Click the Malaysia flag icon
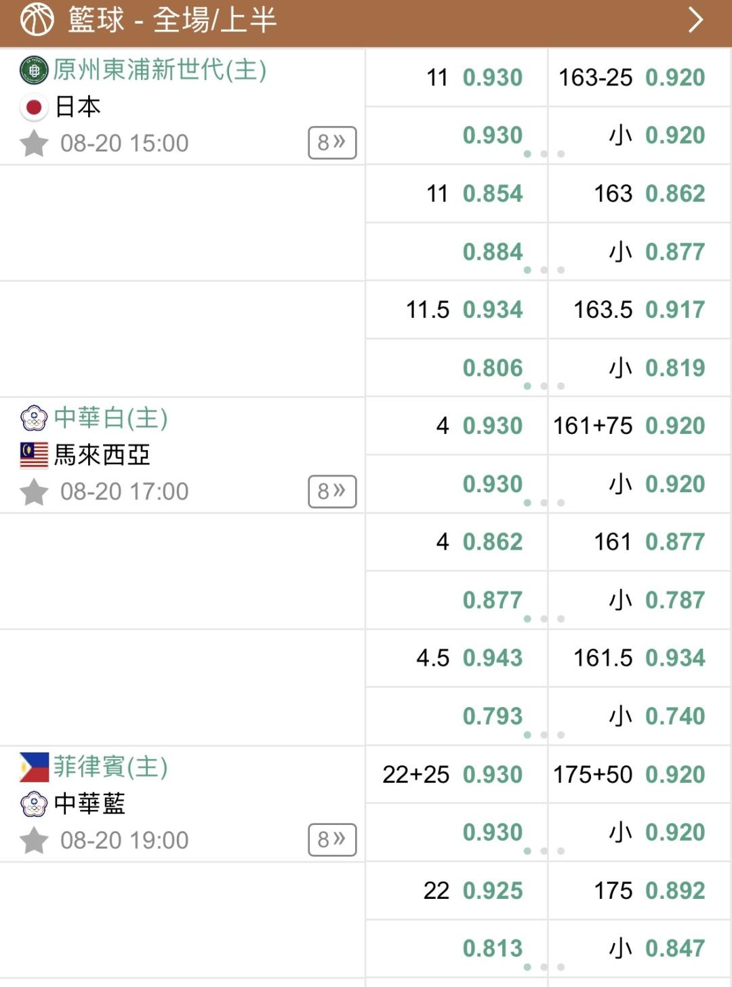 click(34, 455)
